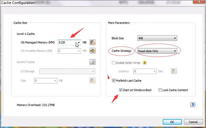The height and width of the screenshot is (128, 206).
Task: Expand the Cache Strategy Read-data Only dropdown
Action: (157, 51)
